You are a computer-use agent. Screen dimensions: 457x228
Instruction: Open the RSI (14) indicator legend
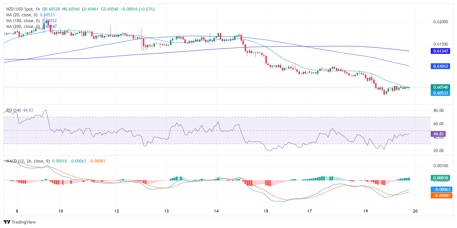[13, 110]
